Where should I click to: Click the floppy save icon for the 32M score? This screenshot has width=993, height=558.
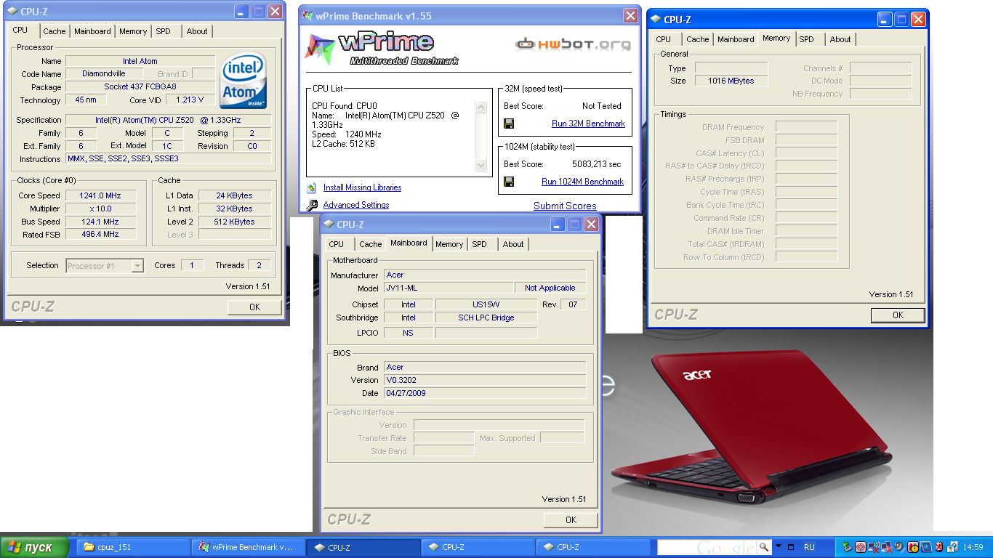pos(509,124)
